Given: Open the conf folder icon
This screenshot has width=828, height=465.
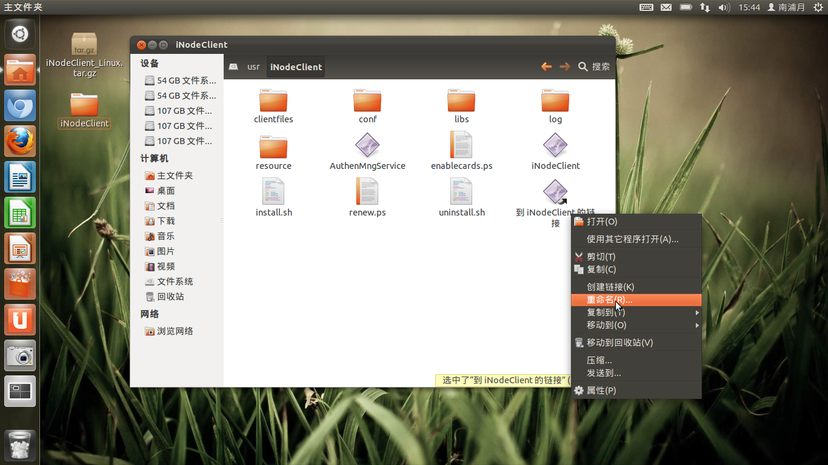Looking at the screenshot, I should (367, 101).
